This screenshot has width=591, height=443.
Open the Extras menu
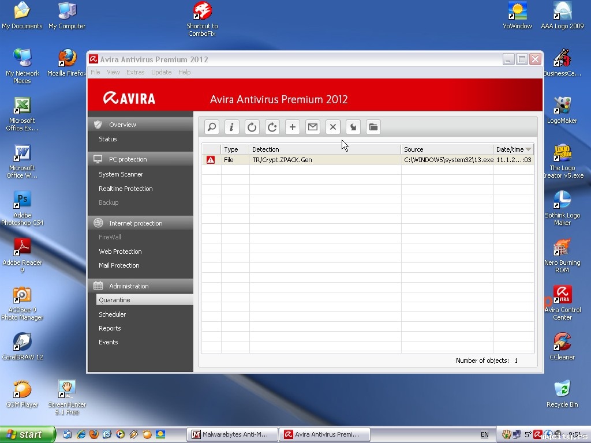136,72
